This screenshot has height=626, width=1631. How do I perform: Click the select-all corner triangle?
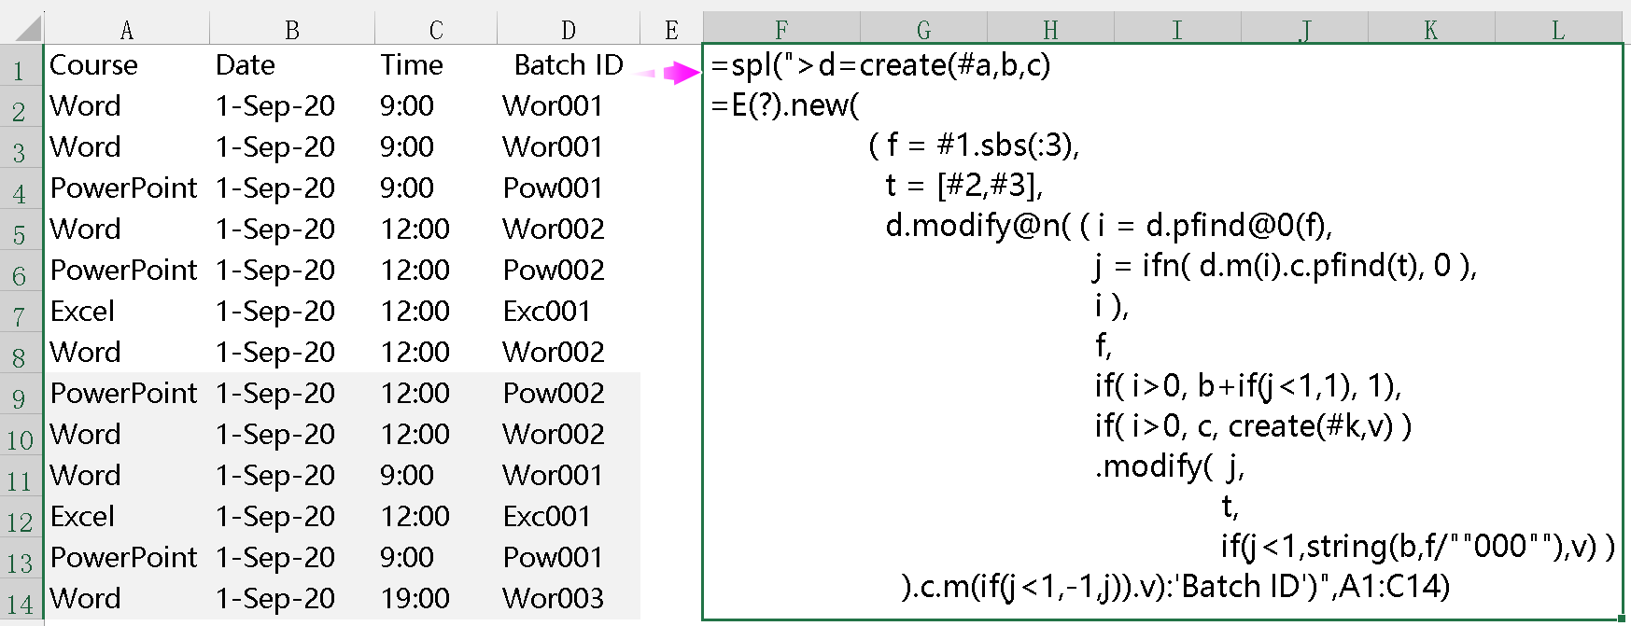click(x=28, y=30)
